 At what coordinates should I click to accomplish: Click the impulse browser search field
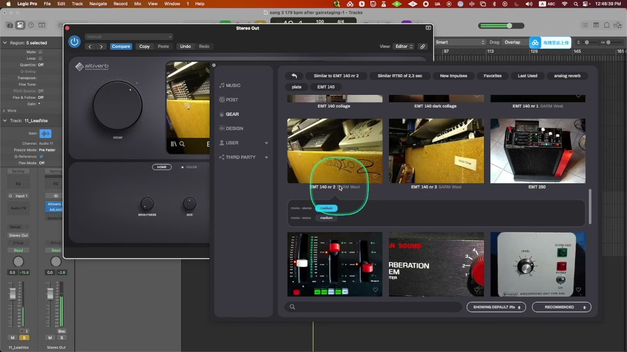[x=373, y=307]
